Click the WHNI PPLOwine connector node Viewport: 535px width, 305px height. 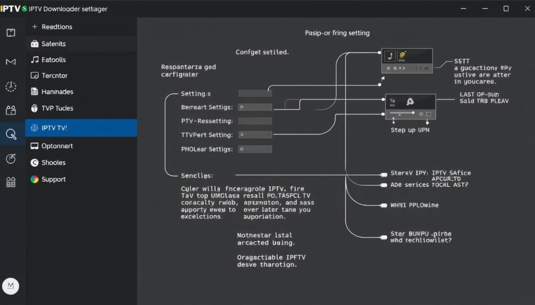pyautogui.click(x=384, y=205)
